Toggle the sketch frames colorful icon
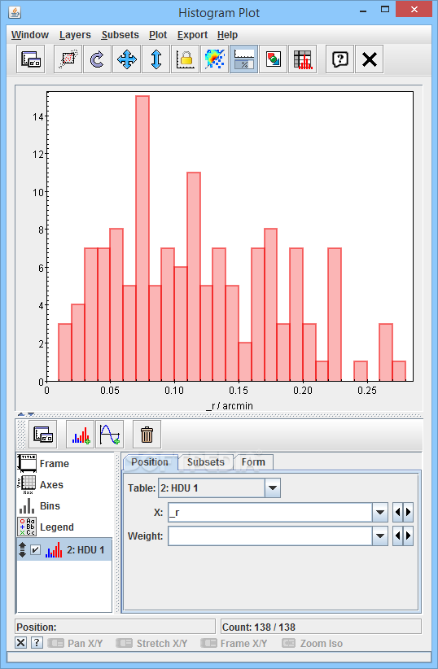 click(x=214, y=59)
